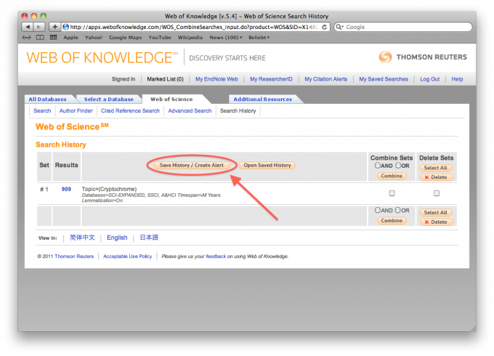Click the window resize grip corner
This screenshot has width=494, height=356.
(473, 328)
